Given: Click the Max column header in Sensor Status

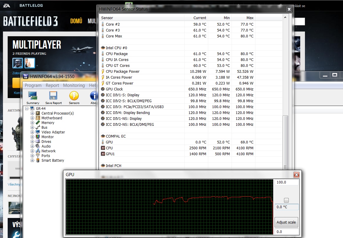Looking at the screenshot, I should 243,18.
